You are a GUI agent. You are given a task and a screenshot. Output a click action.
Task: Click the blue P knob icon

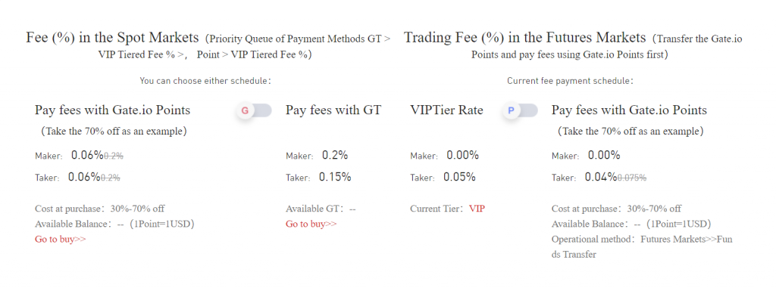[511, 110]
